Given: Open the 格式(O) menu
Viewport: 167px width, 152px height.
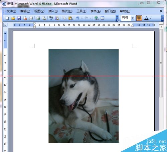Looking at the screenshot, I should [x=67, y=11].
